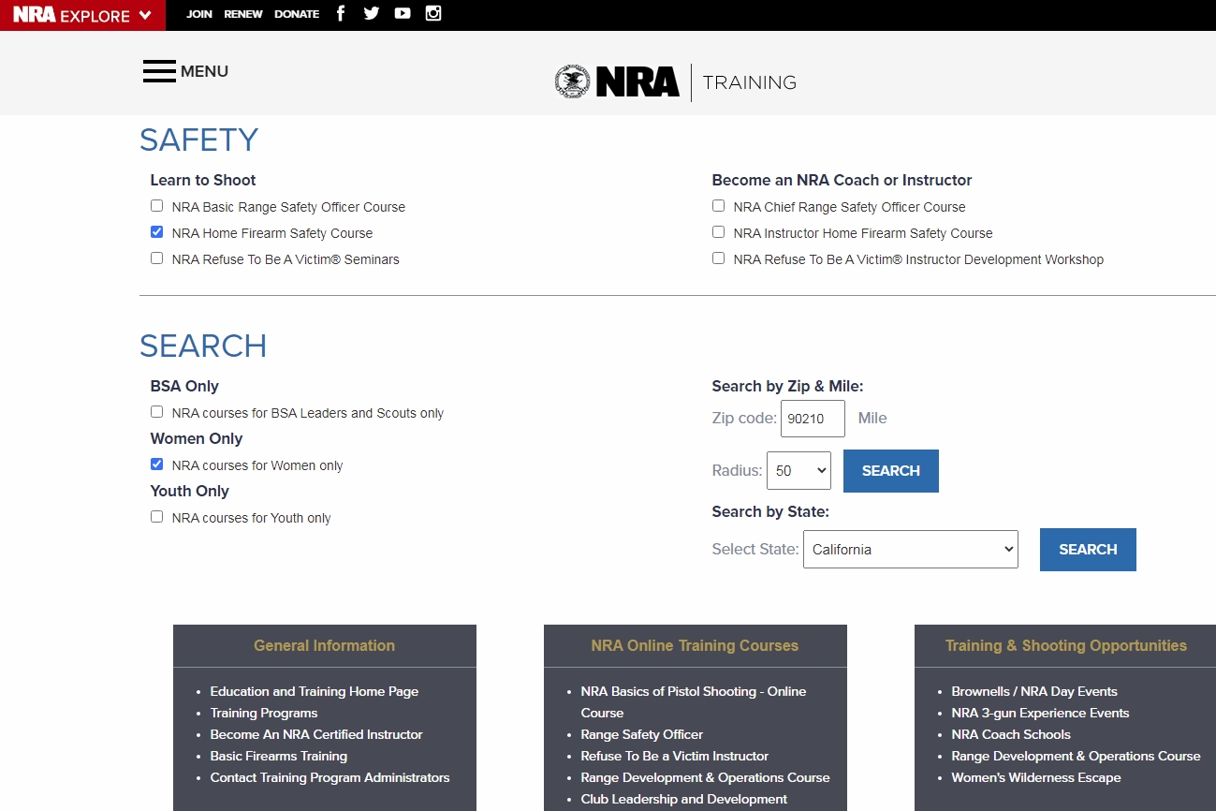Open the Facebook icon in top bar
This screenshot has height=811, width=1216.
tap(341, 13)
